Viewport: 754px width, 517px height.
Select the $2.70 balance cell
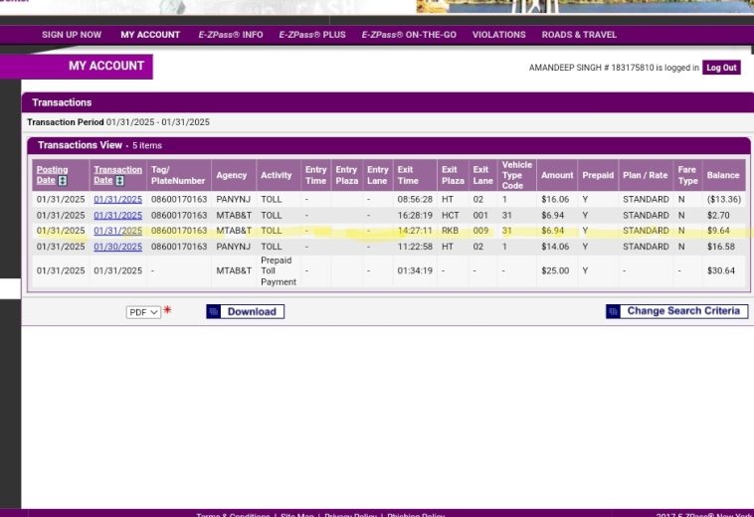click(718, 216)
